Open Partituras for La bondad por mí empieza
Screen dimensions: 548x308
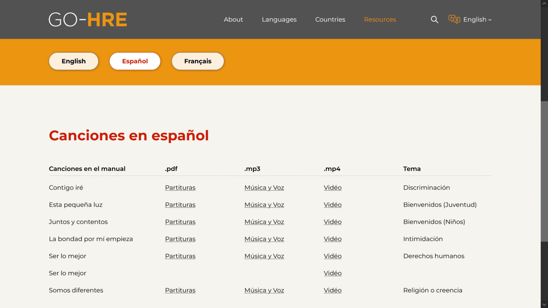pos(180,239)
